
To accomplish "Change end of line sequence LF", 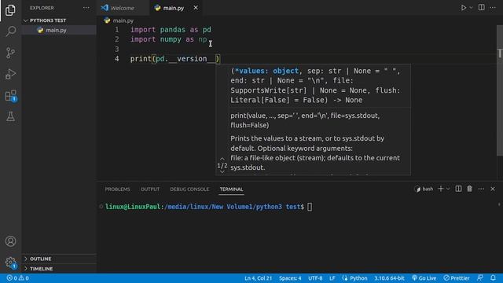I will coord(332,278).
